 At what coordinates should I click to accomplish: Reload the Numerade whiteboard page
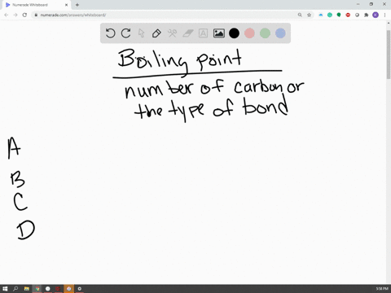point(24,15)
